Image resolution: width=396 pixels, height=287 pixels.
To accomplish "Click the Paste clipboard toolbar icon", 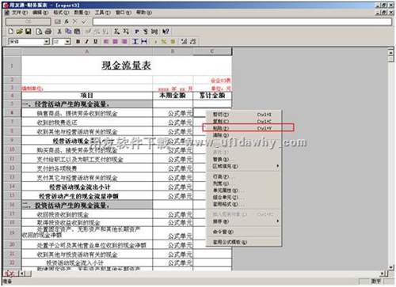I will click(77, 32).
